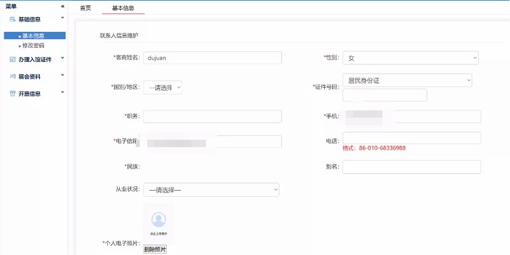Click the 办理入馆证件 sidebar icon
This screenshot has width=510, height=255.
[12, 59]
